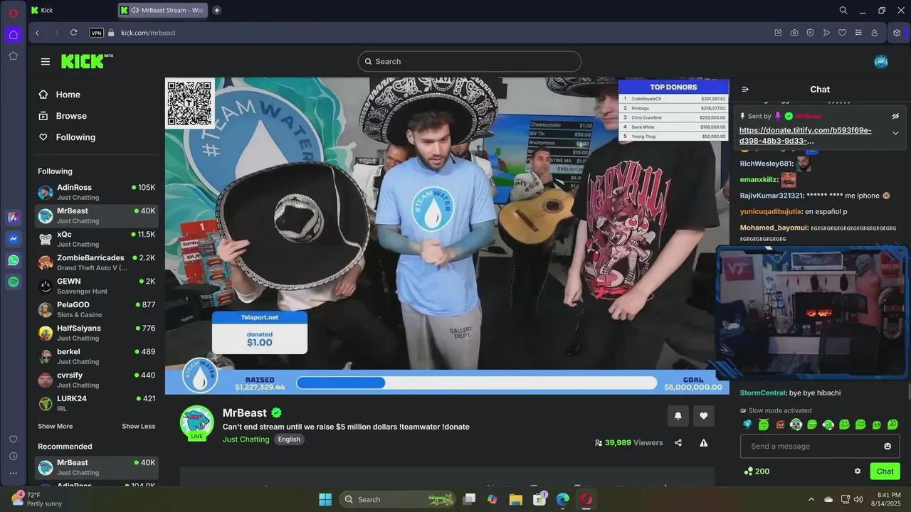Open Aria AI in Opera sidebar
This screenshot has width=911, height=512.
pos(14,218)
